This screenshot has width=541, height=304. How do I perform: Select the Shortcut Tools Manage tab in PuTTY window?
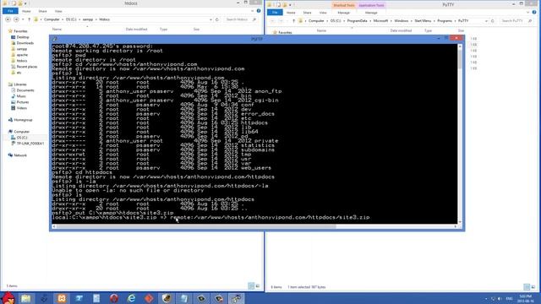coord(344,13)
